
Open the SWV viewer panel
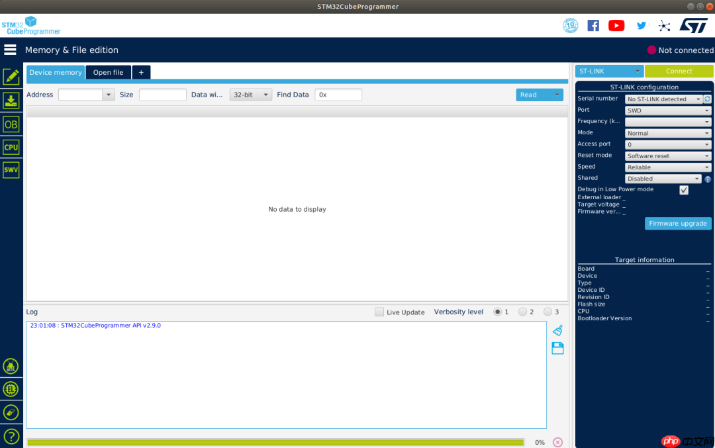11,170
